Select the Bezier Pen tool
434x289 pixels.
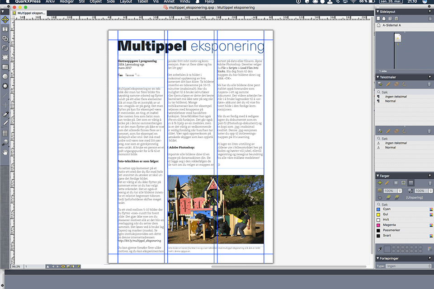click(5, 114)
